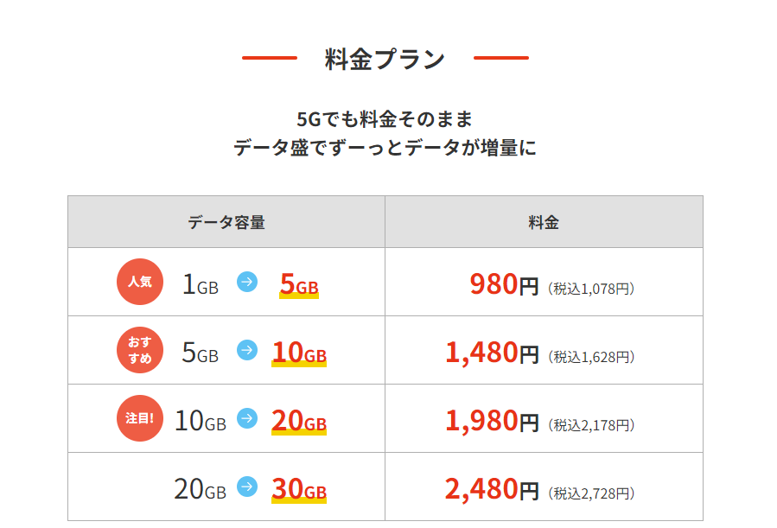The image size is (777, 528).
Task: Click the blue arrow beside 20GB
Action: 247,487
